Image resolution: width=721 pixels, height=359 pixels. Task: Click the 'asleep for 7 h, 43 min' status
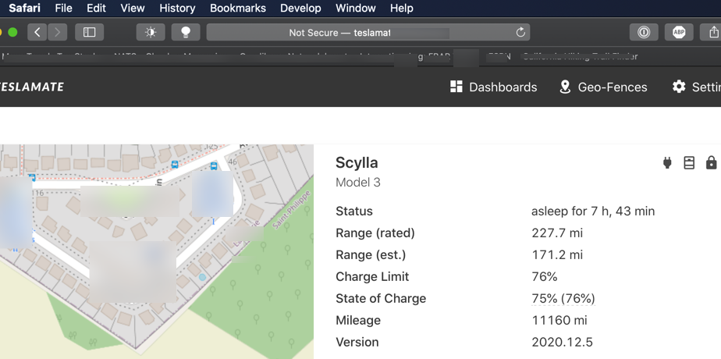pos(593,211)
